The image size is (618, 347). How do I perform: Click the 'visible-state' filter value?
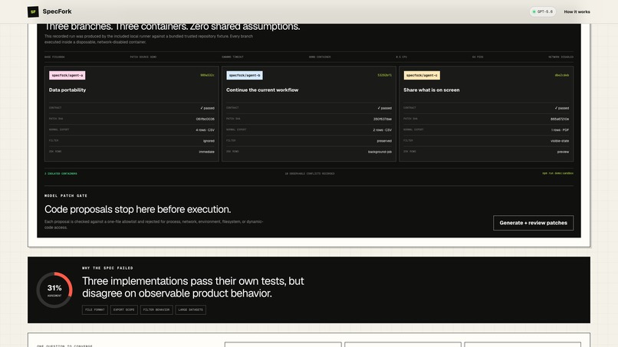click(560, 141)
